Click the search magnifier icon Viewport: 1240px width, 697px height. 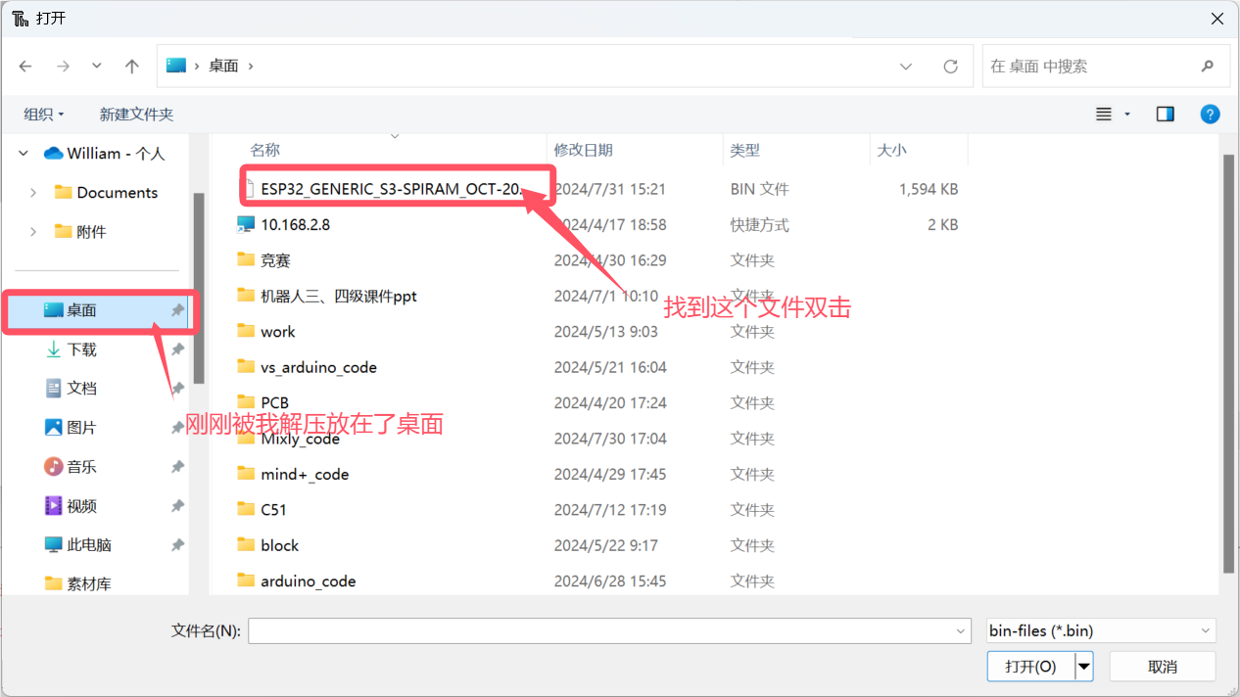[1207, 66]
